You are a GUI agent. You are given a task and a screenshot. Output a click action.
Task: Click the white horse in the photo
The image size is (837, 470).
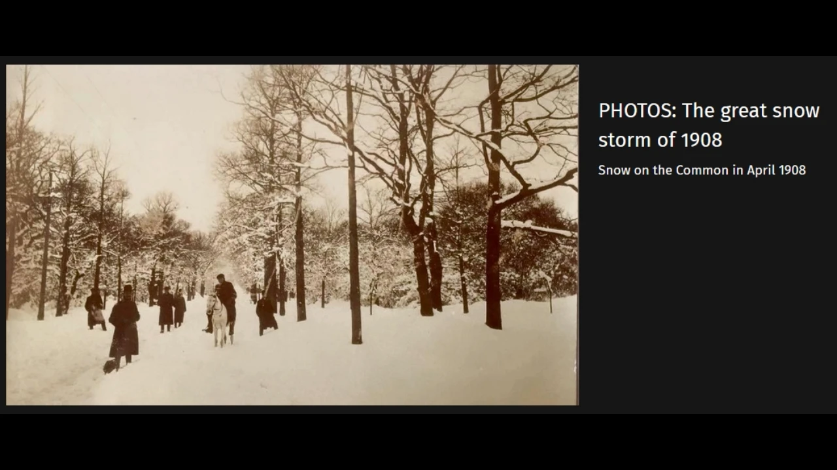coord(218,320)
